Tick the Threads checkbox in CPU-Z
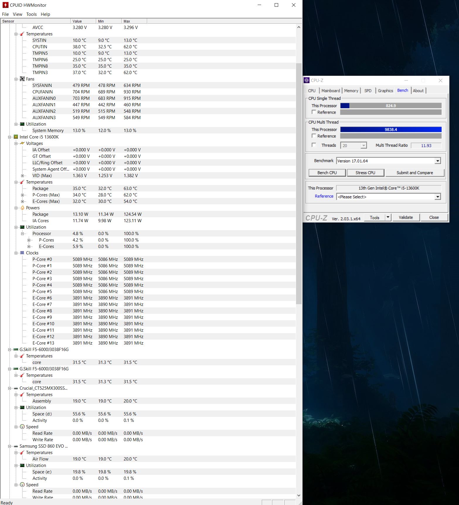 click(314, 145)
